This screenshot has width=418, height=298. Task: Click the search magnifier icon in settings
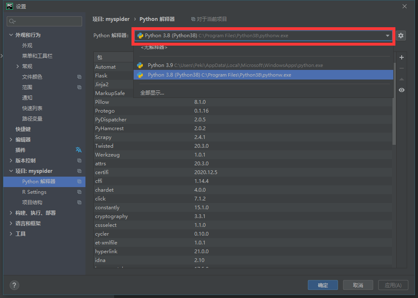(12, 21)
